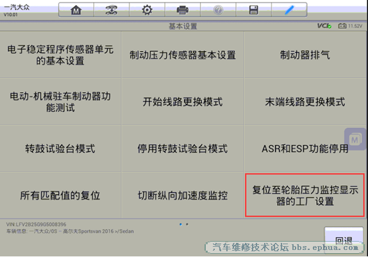Choose 转鼓试验台模式
This screenshot has height=257, width=368.
pos(60,148)
